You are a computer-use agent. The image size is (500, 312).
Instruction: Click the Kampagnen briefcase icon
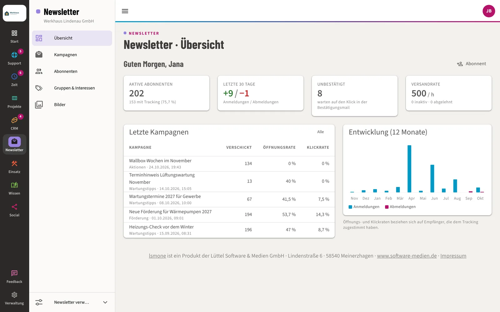[x=39, y=55]
